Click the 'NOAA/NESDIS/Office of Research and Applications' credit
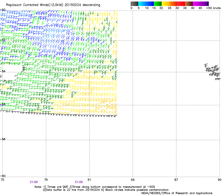222x195 pixels. tap(177, 193)
